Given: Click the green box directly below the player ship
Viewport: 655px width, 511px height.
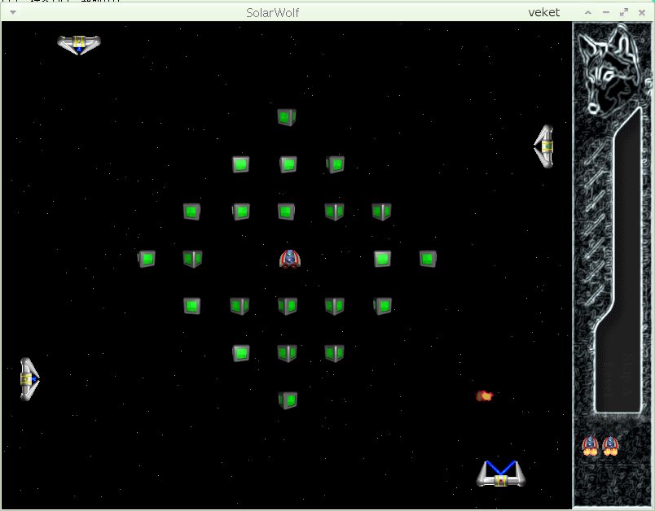Looking at the screenshot, I should (288, 306).
